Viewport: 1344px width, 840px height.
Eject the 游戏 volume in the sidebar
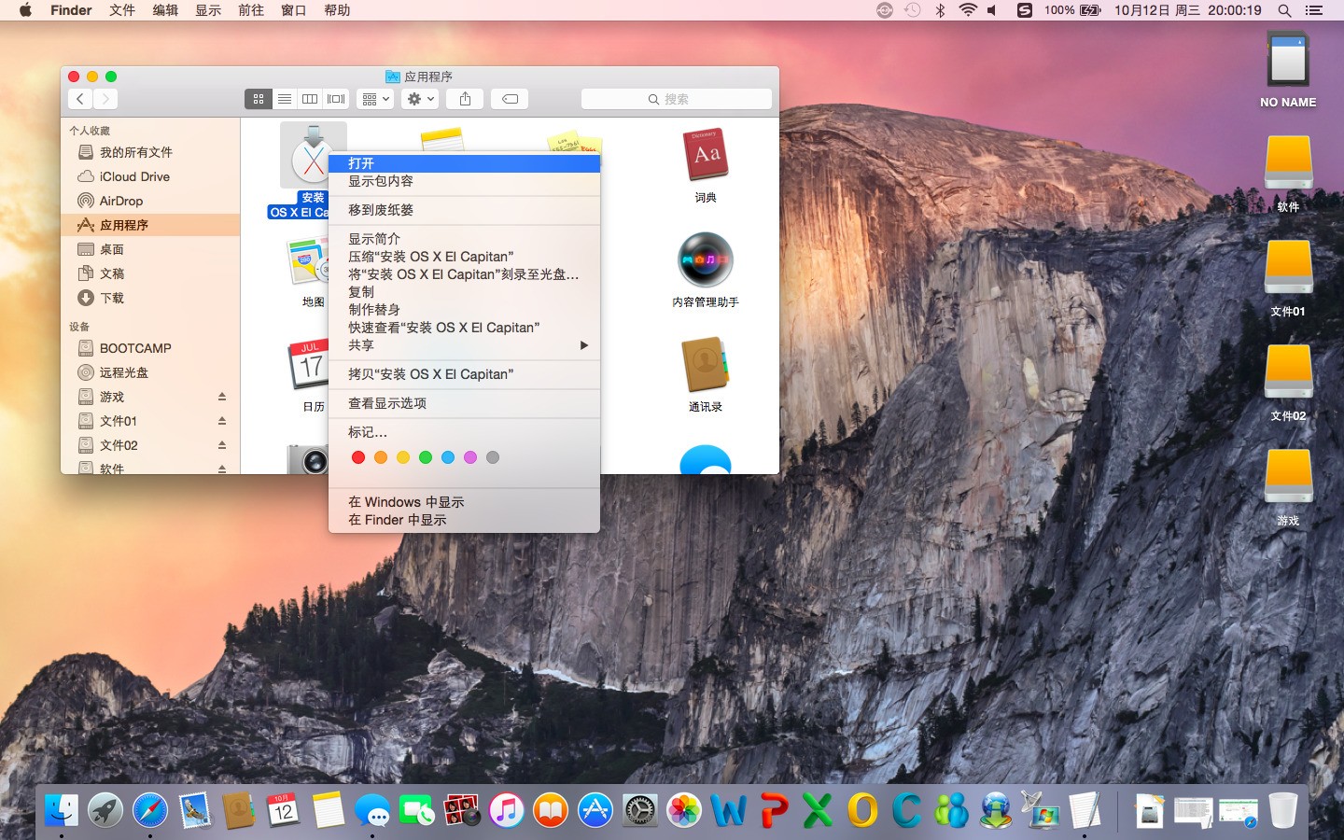click(222, 397)
